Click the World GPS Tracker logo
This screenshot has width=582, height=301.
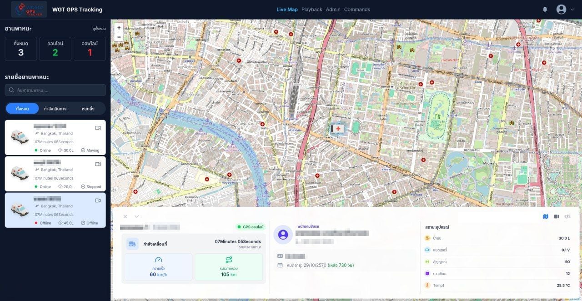click(29, 9)
